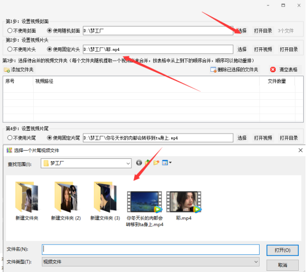Click 选择 button in step 2 intro row

coord(242,49)
